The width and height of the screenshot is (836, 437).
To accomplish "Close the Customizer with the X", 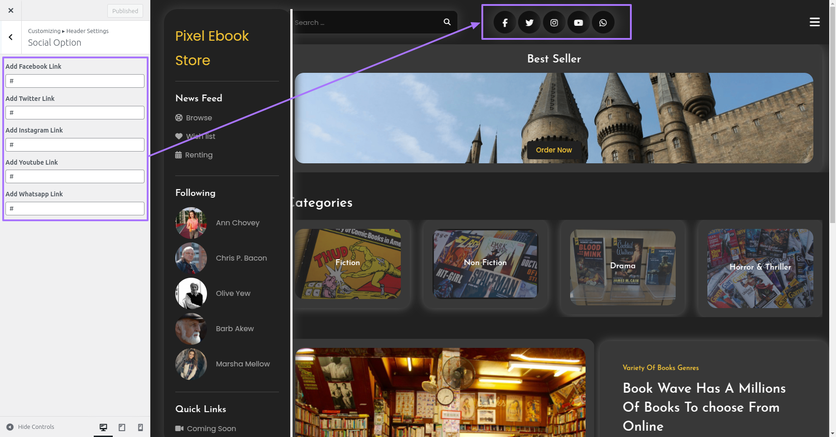I will (x=11, y=10).
